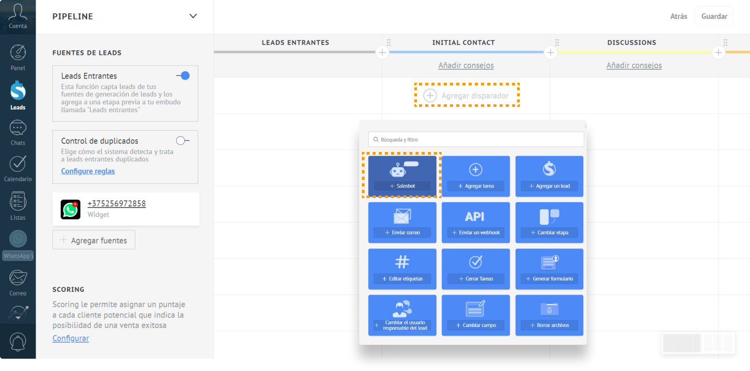Click the notifications bell icon

pos(18,341)
